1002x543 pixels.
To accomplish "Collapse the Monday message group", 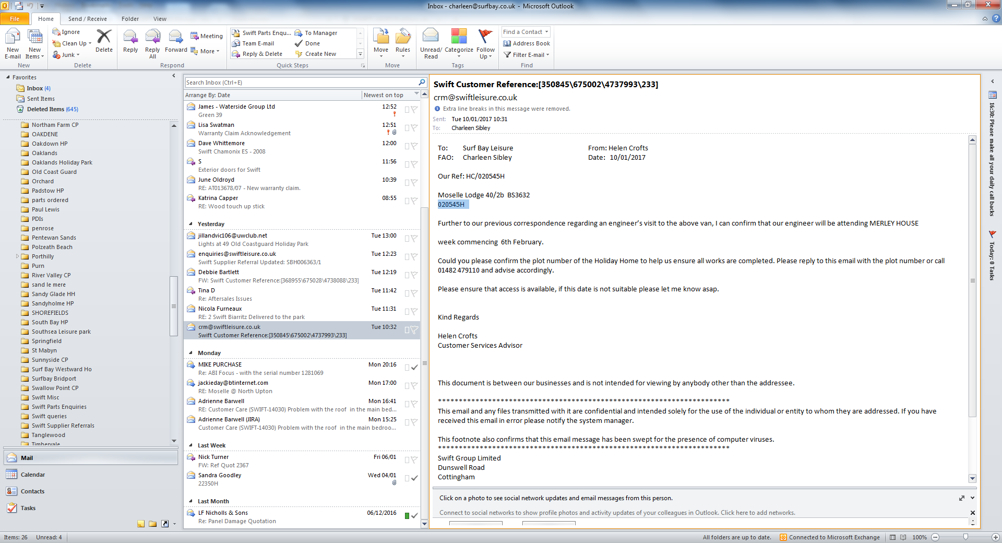I will pos(190,353).
